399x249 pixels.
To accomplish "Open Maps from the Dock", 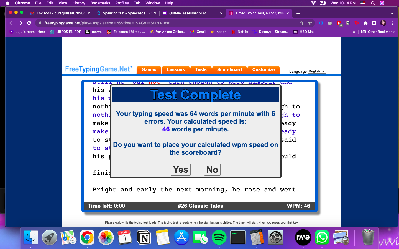I will coord(68,237).
